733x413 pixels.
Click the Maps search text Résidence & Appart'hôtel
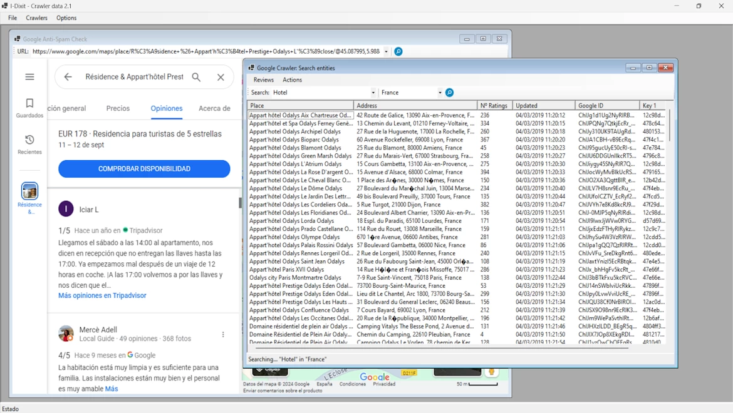point(134,77)
